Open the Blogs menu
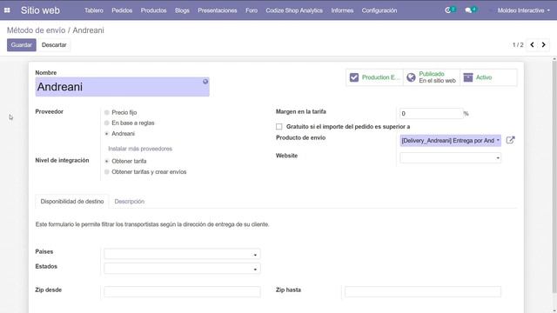Image resolution: width=557 pixels, height=313 pixels. 182,10
